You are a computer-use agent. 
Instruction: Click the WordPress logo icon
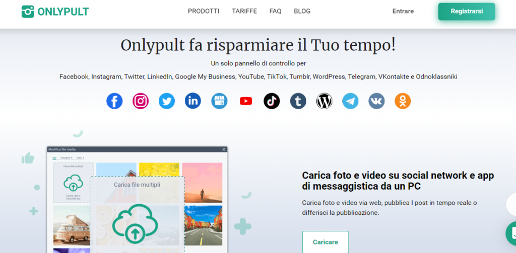(x=324, y=101)
